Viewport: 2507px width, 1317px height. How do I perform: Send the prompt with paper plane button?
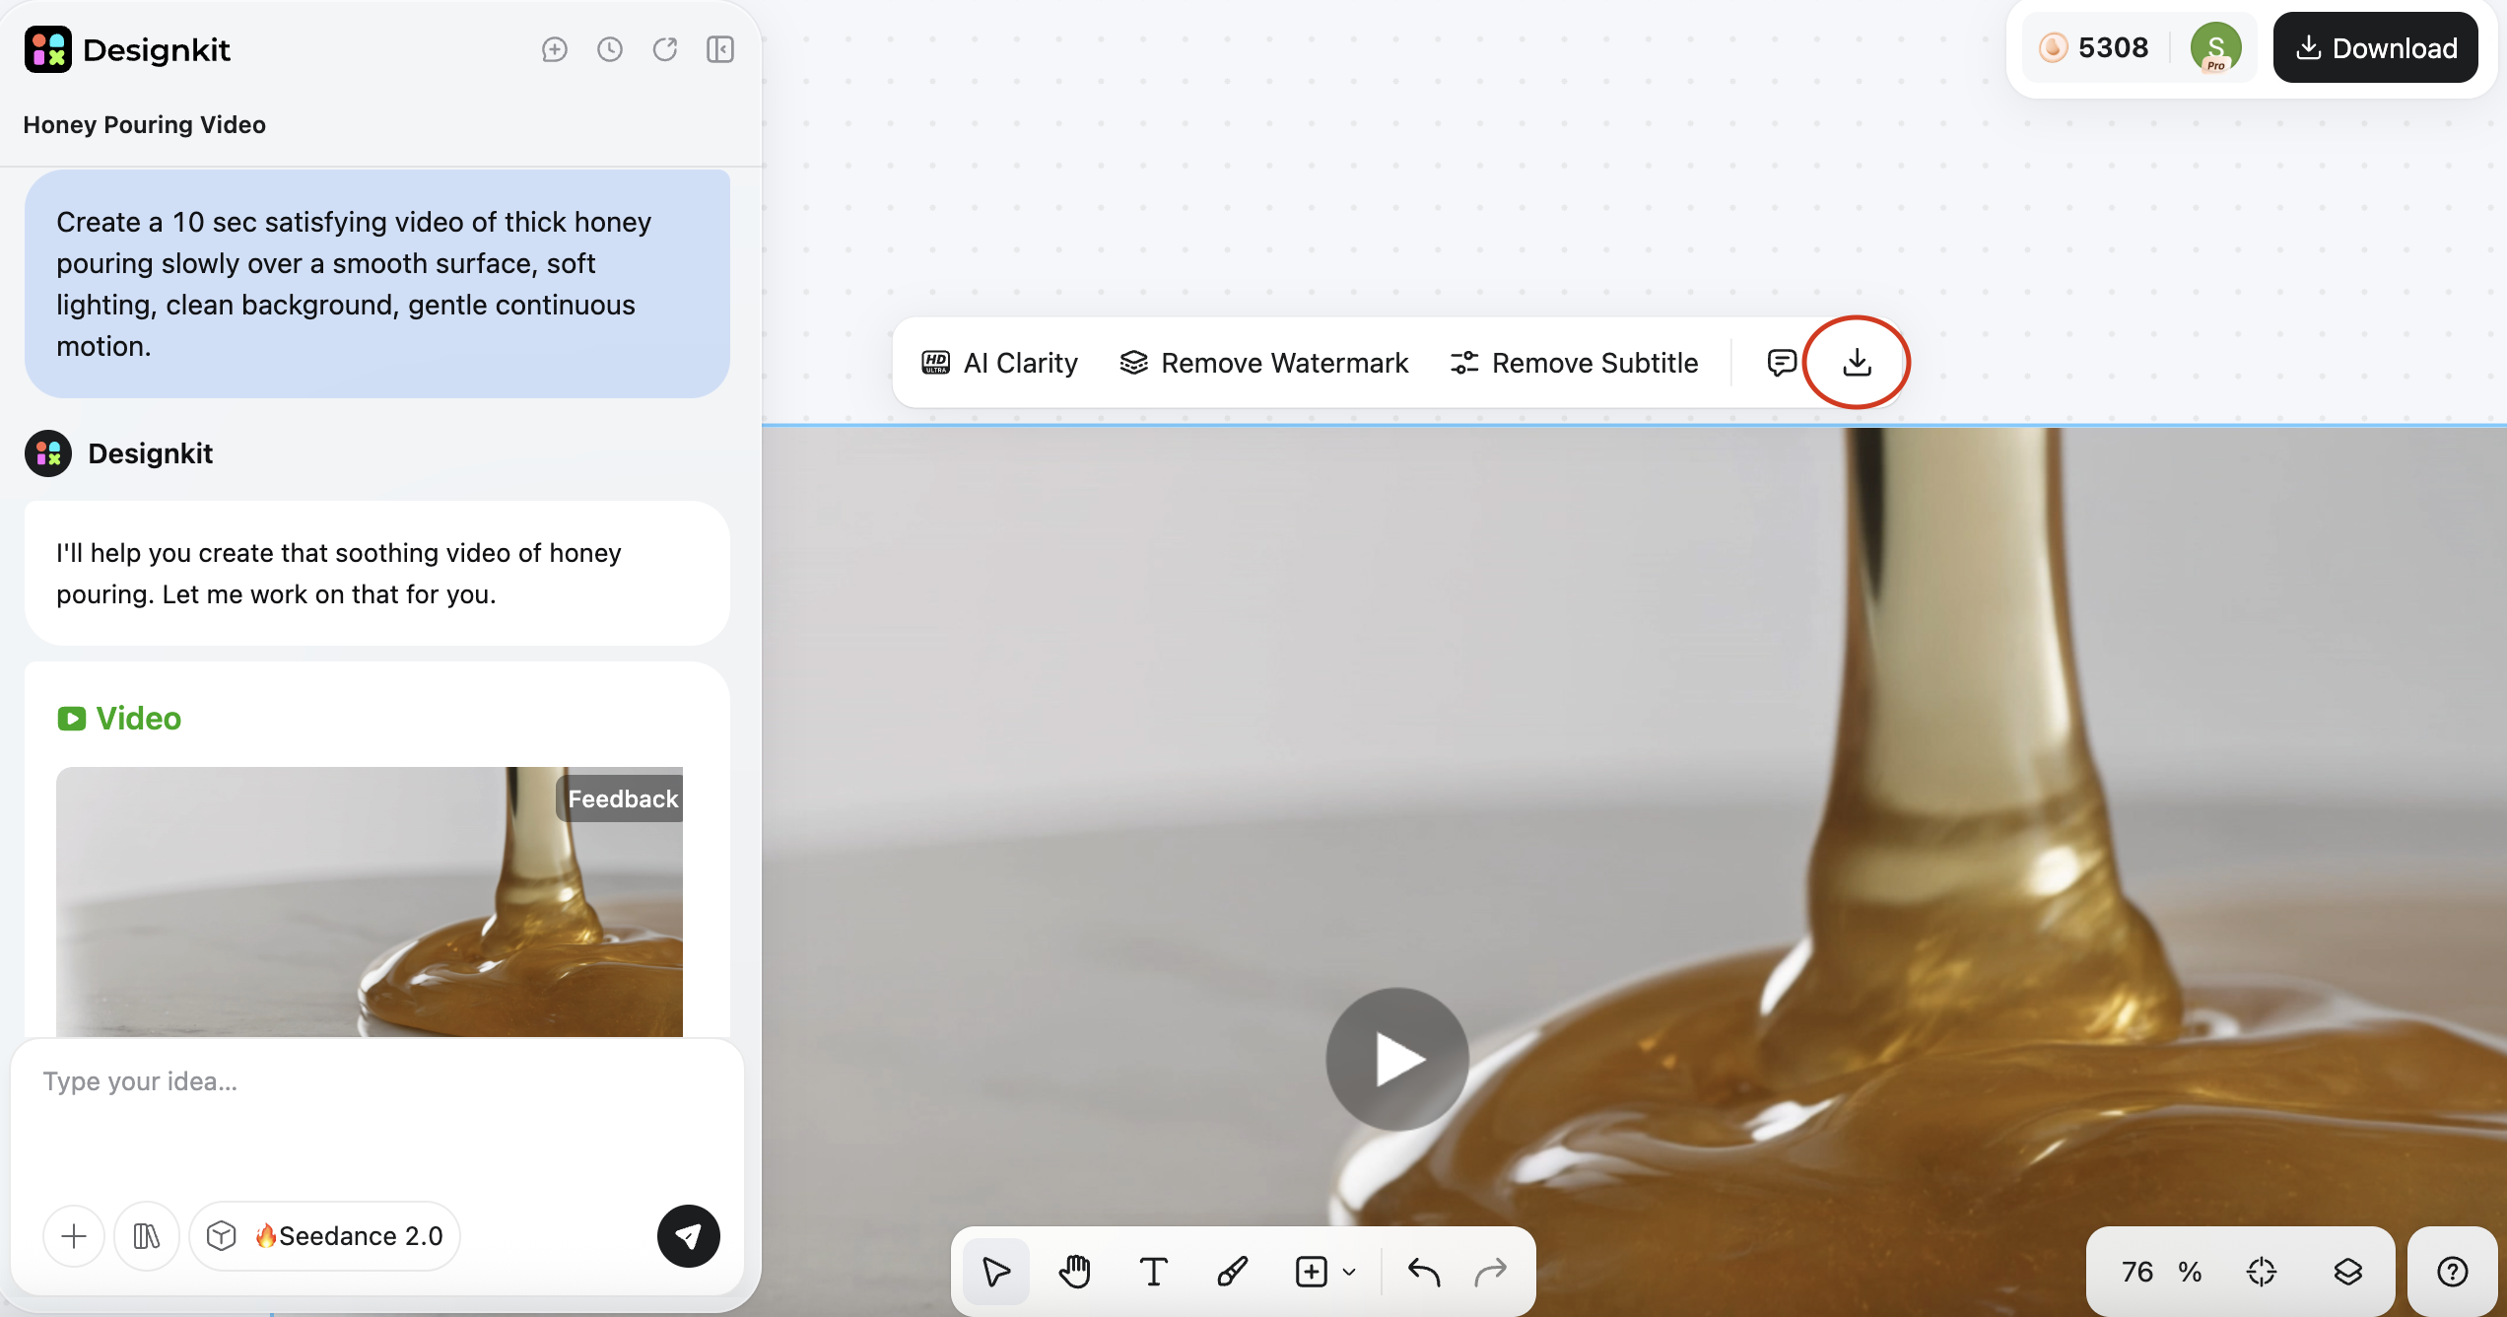click(x=689, y=1236)
